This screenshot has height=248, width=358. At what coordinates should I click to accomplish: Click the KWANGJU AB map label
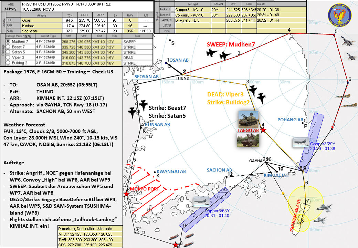(x=171, y=171)
